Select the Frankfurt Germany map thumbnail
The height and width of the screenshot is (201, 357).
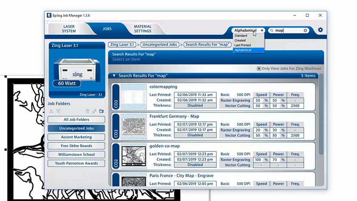point(133,127)
